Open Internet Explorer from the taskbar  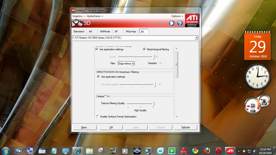click(x=78, y=151)
